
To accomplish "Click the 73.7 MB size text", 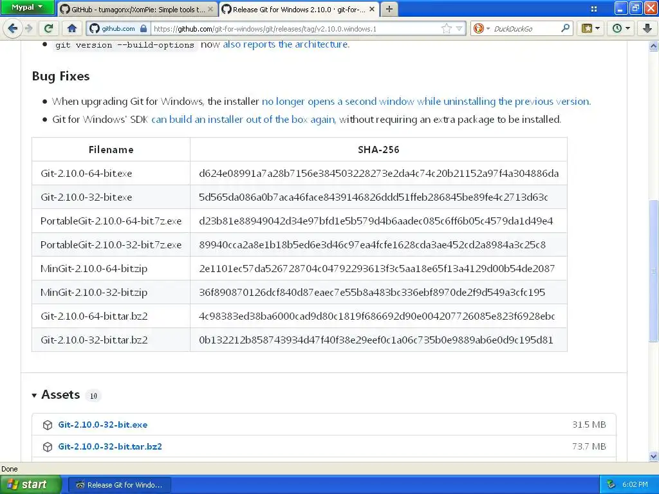I will (x=589, y=446).
